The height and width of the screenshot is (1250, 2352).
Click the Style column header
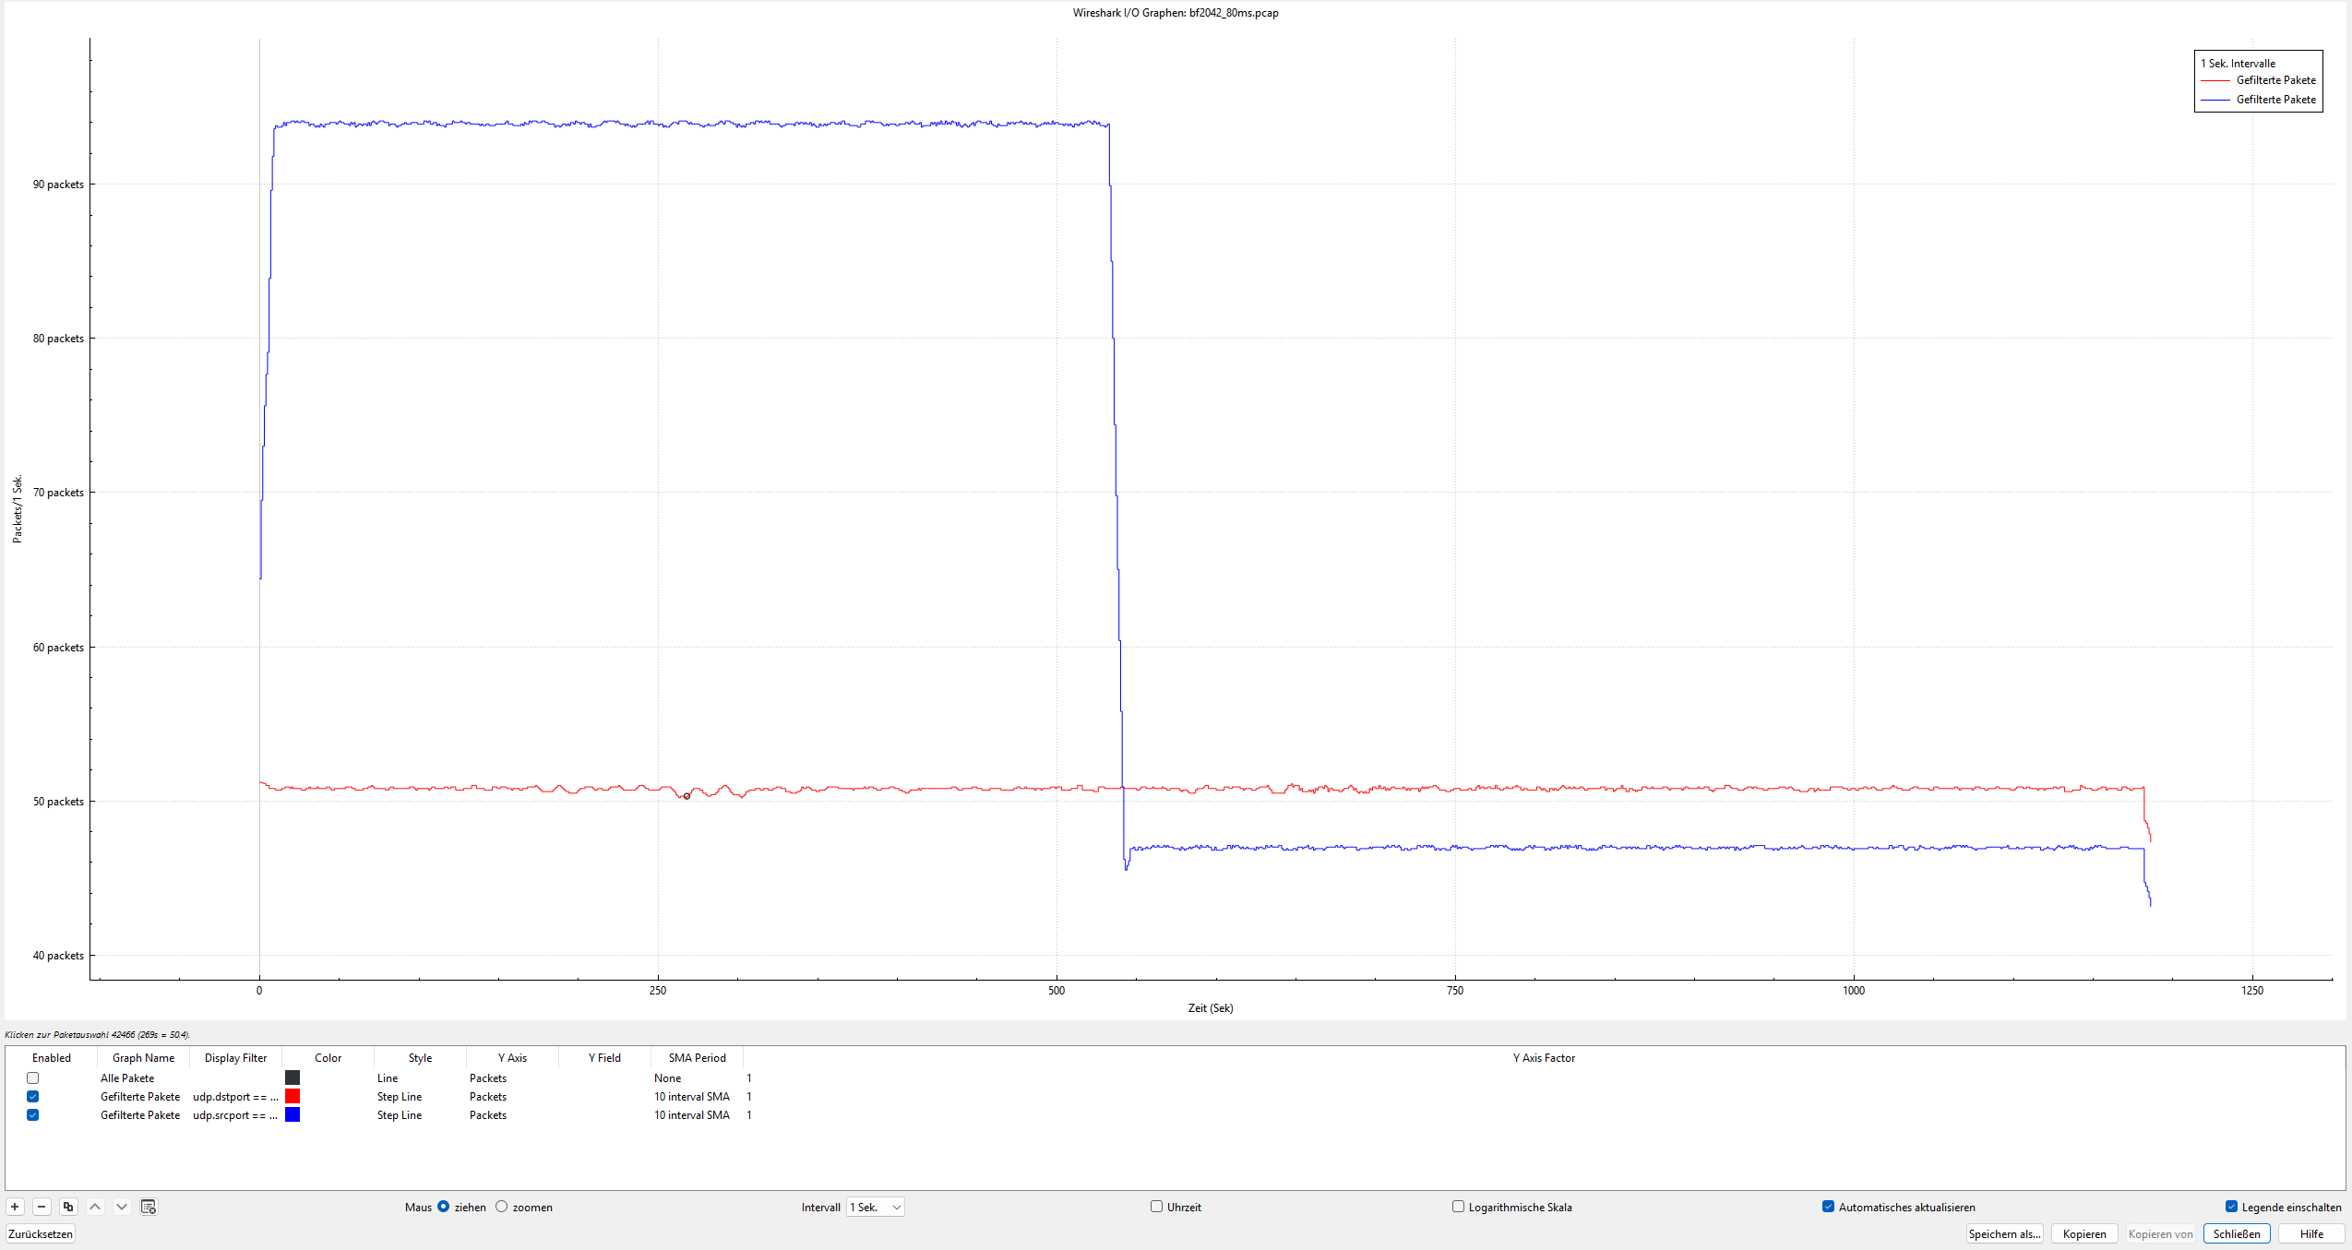point(420,1058)
